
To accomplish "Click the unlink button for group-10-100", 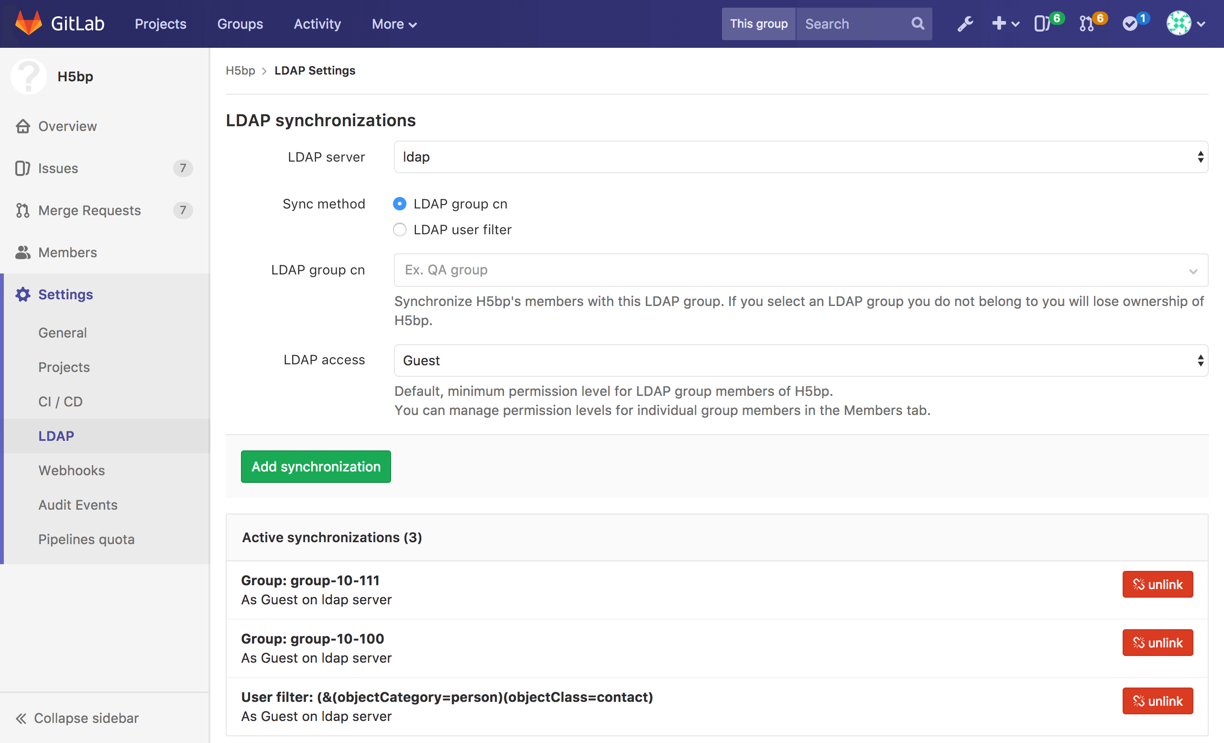I will pos(1158,642).
